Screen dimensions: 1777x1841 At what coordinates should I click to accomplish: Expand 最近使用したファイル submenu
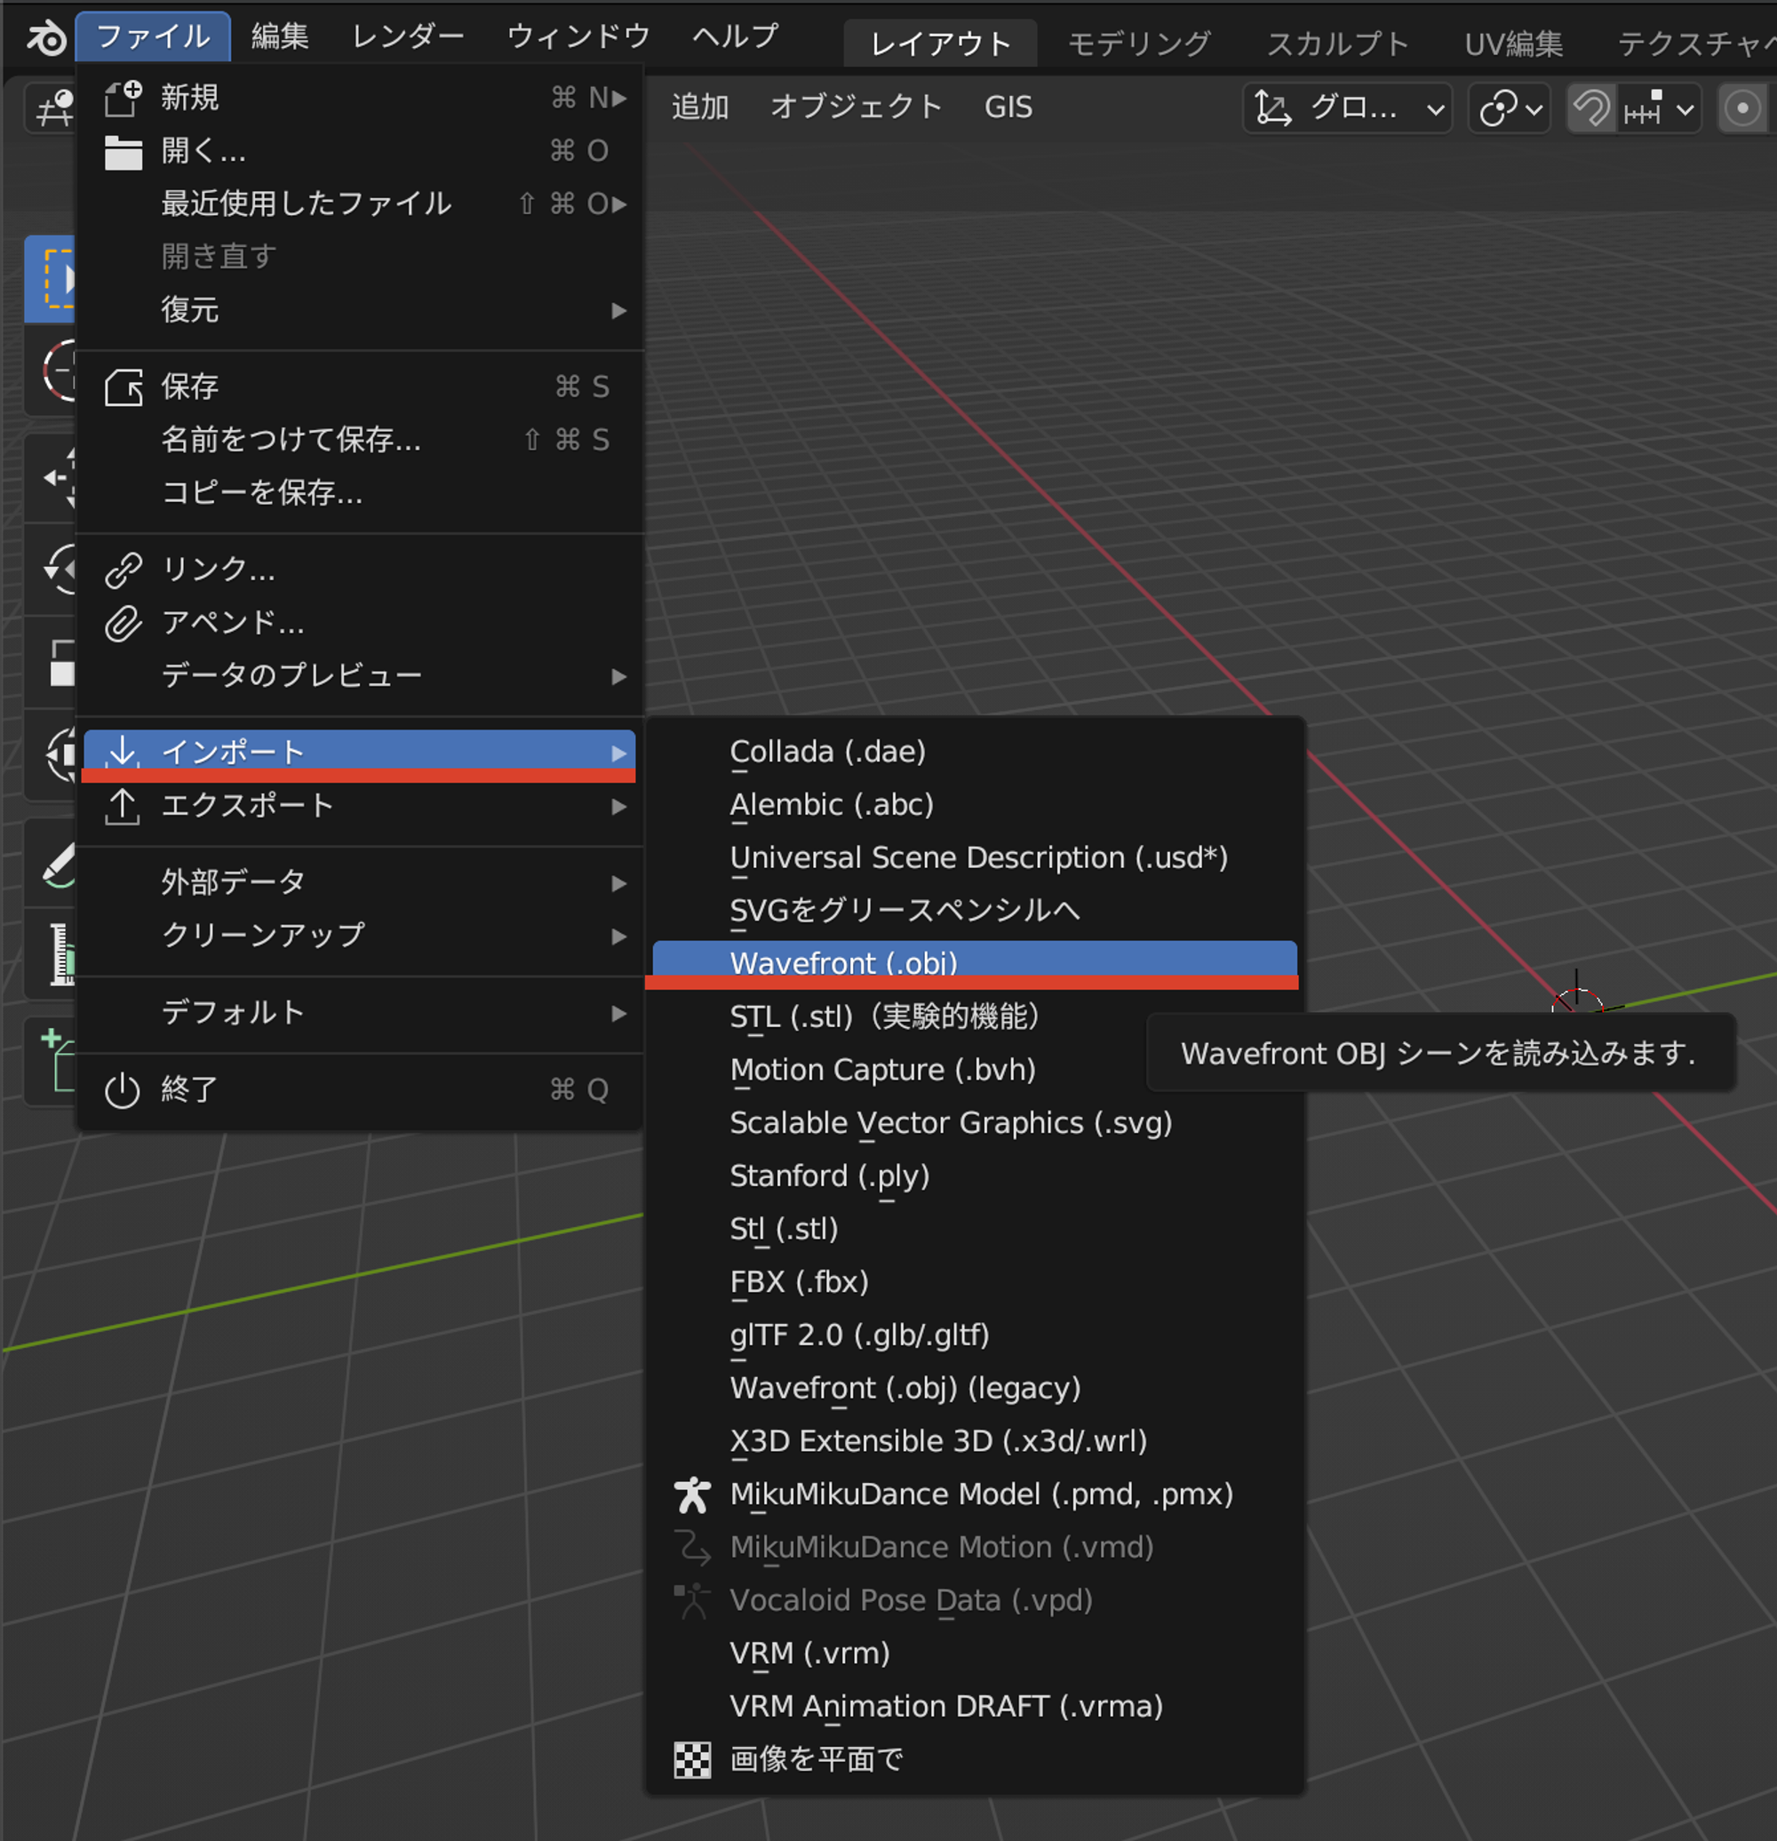pos(360,203)
